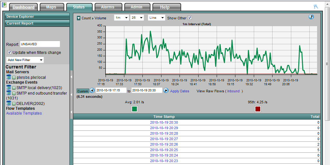The width and height of the screenshot is (330, 165).
Task: Click the lower splitter arrow on sidebar edge
Action: coord(71,111)
